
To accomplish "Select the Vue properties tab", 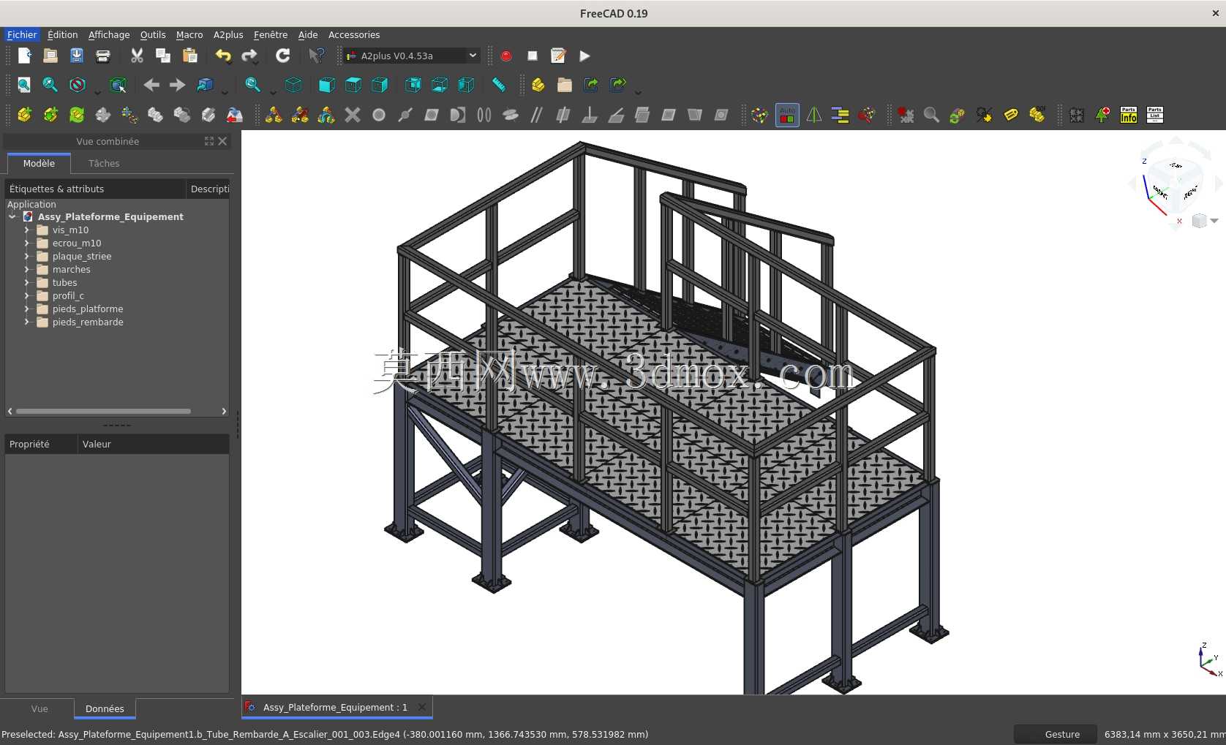I will coord(40,708).
